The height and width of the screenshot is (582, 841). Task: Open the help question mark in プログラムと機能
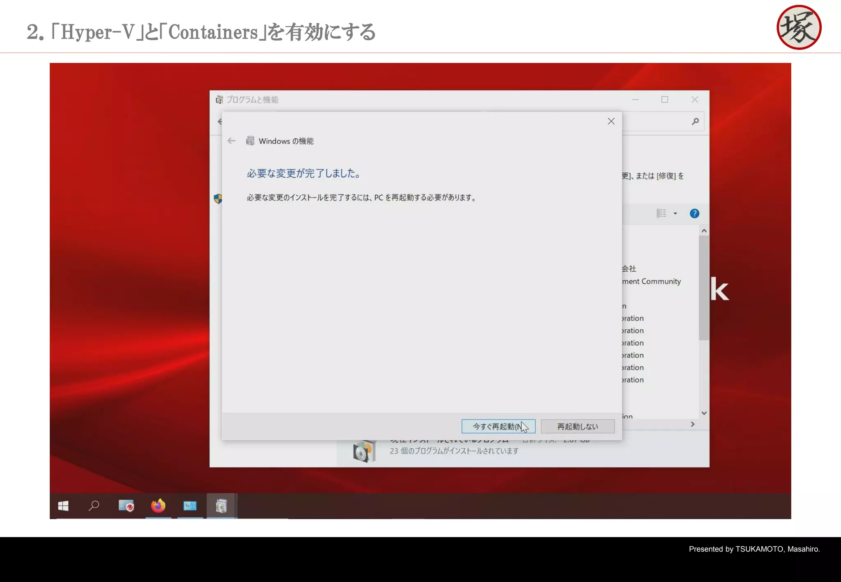click(694, 213)
